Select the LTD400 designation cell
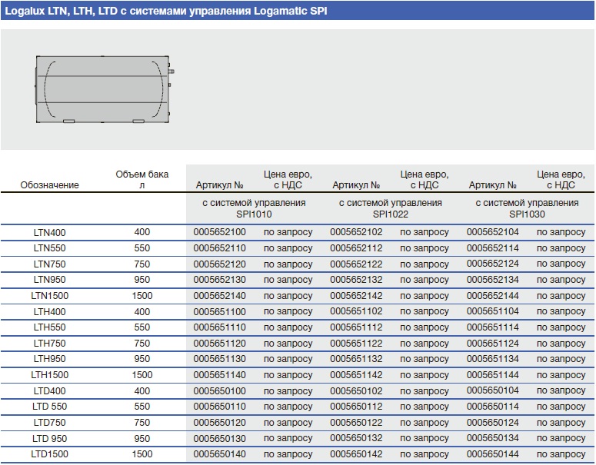Screen dimensions: 596x465 click(49, 390)
